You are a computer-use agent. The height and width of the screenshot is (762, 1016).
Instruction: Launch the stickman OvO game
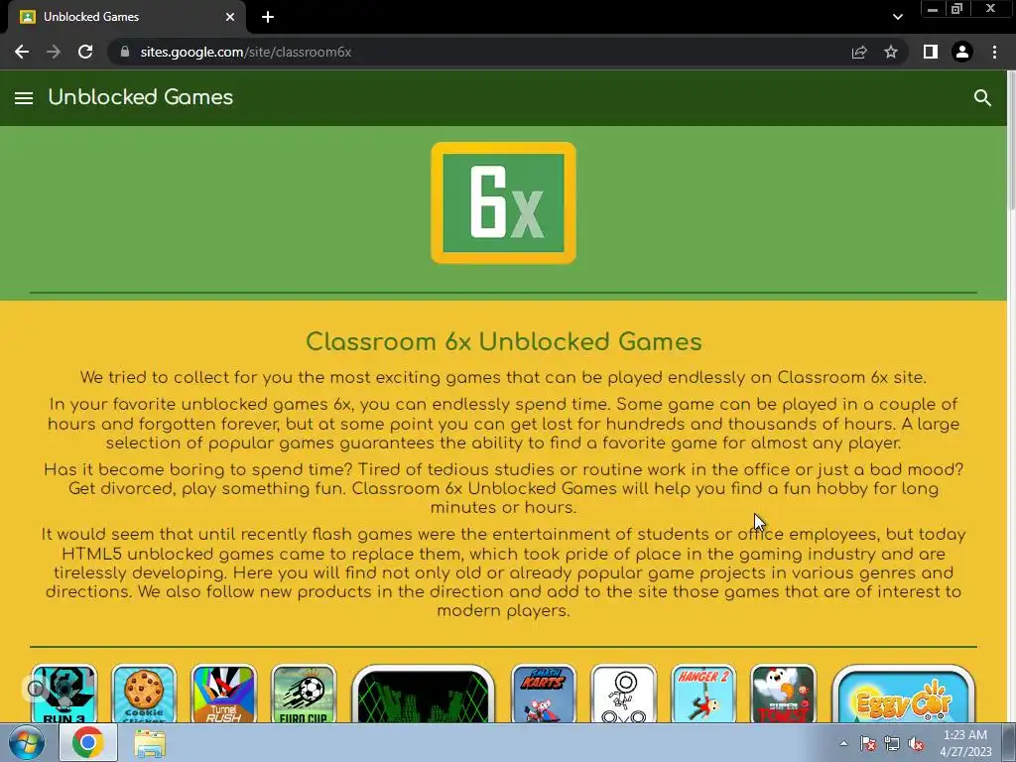coord(624,694)
